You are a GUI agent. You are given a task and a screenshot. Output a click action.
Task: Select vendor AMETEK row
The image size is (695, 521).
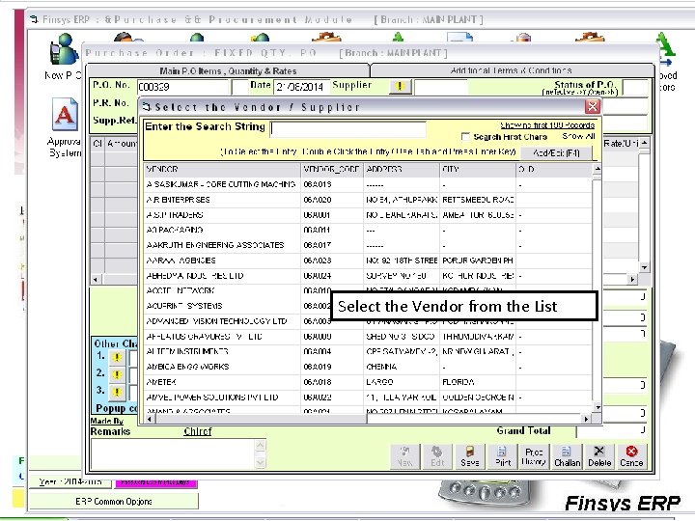(x=368, y=382)
